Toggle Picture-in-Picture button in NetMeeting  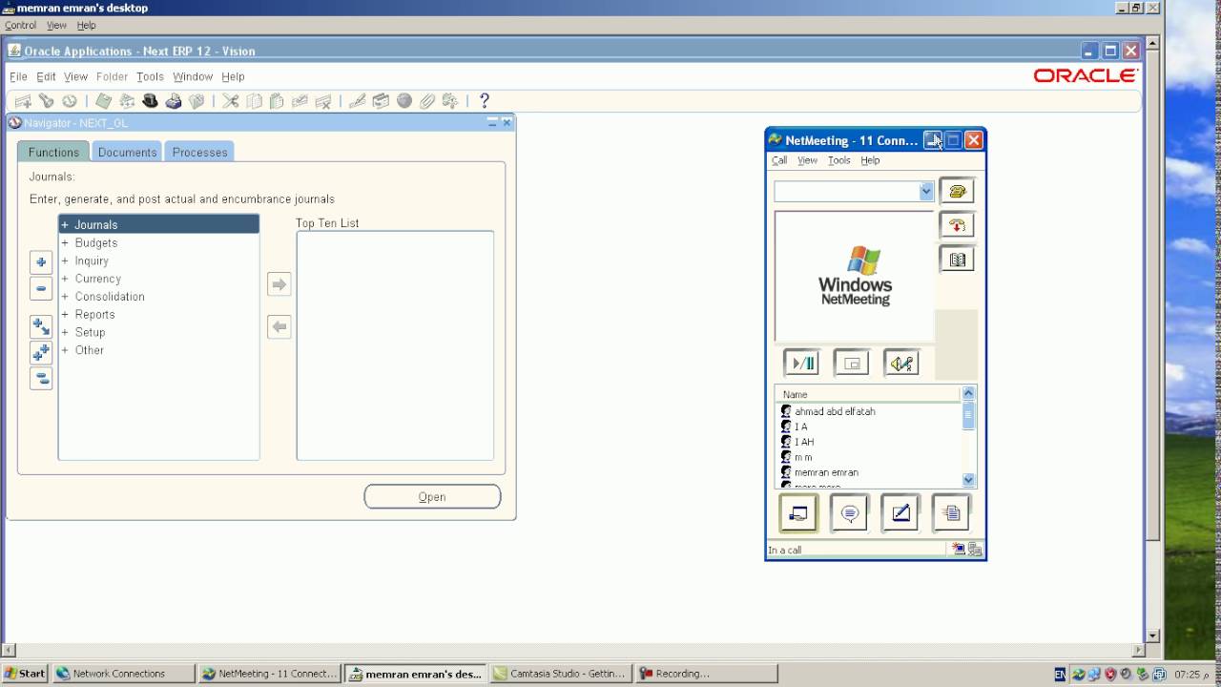coord(851,363)
